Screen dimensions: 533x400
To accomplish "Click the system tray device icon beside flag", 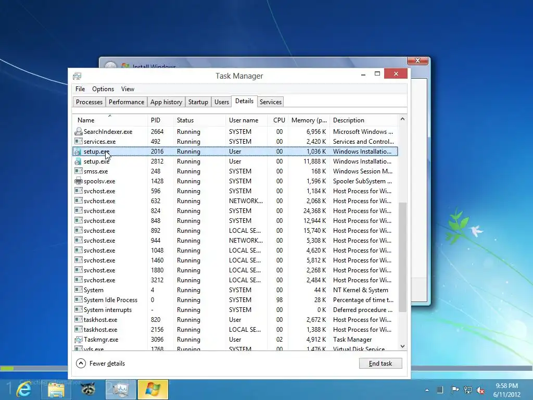I will point(440,390).
